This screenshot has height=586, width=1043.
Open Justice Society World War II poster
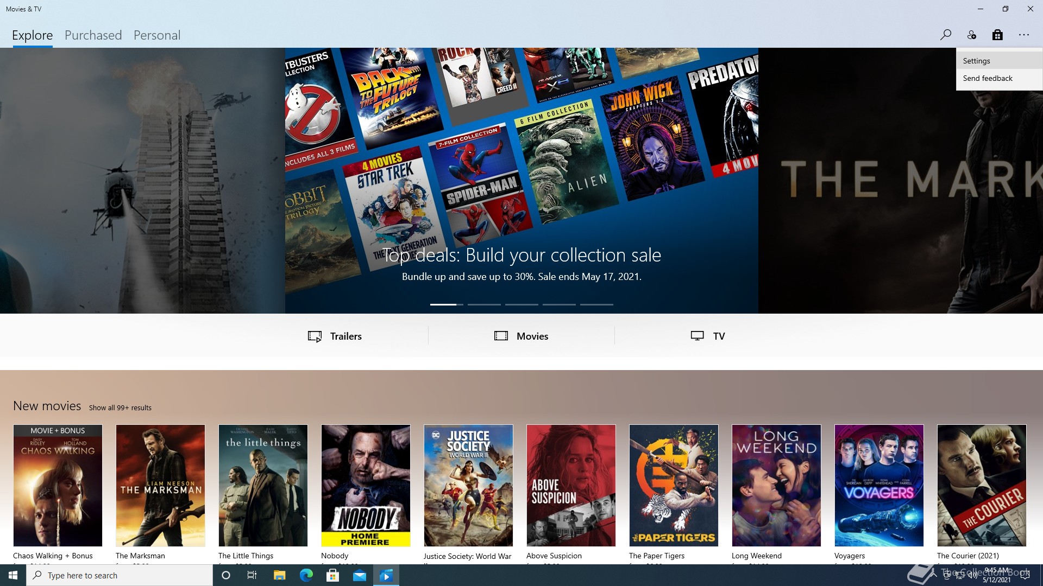[468, 486]
